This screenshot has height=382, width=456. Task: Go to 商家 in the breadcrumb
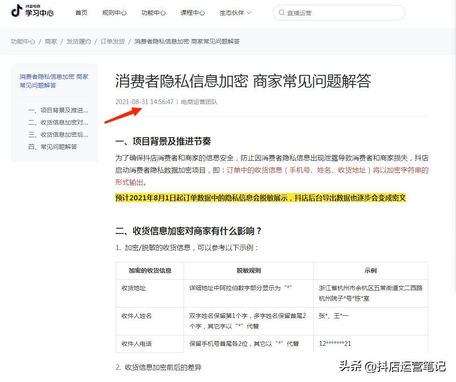coord(50,41)
